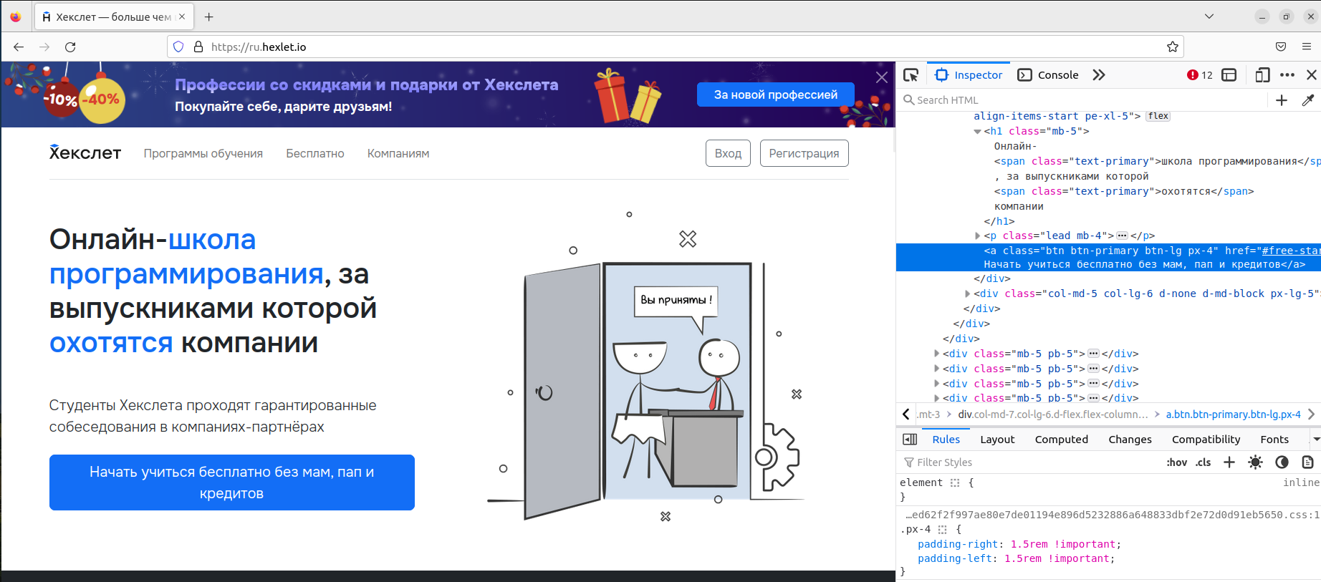Go back to the previous page
Image resolution: width=1321 pixels, height=582 pixels.
point(19,47)
